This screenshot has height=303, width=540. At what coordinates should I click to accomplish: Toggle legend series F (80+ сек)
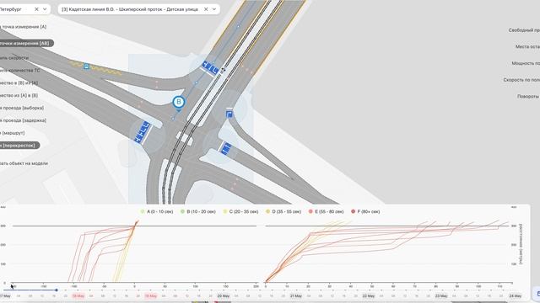coord(365,211)
